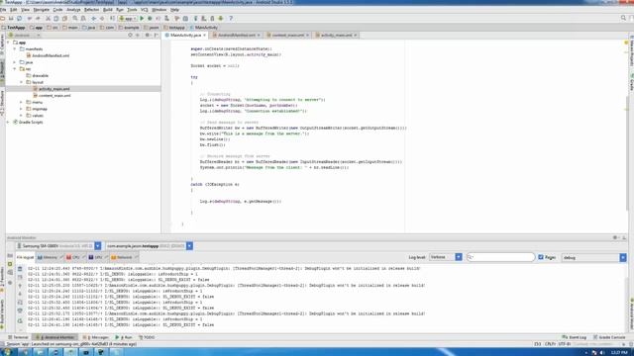Switch to the content_main.xml editor tab

(x=287, y=36)
